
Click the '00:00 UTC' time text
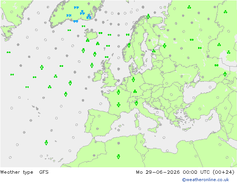[x=196, y=172]
